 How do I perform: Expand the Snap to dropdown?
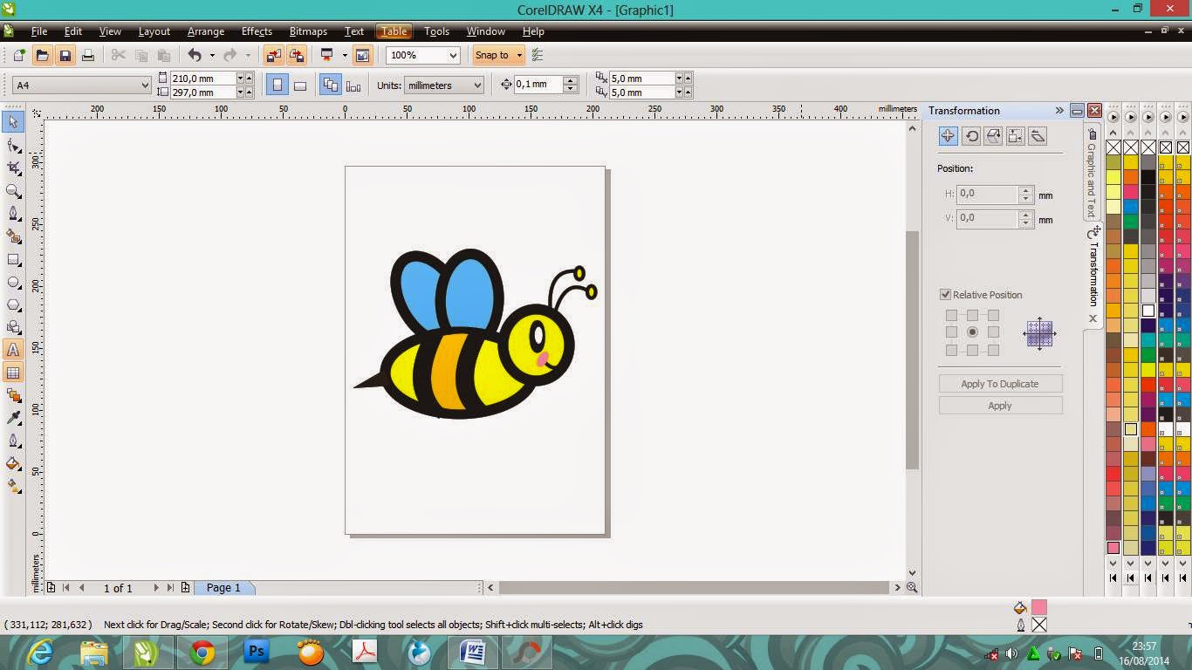pos(517,55)
